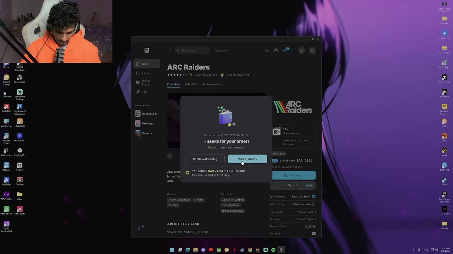Viewport: 453px width, 254px height.
Task: Open the Streamlabs Desktop icon
Action: pos(20,95)
